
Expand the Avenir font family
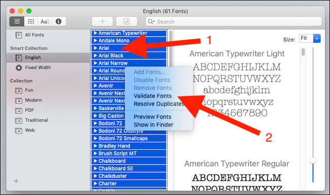pyautogui.click(x=95, y=86)
